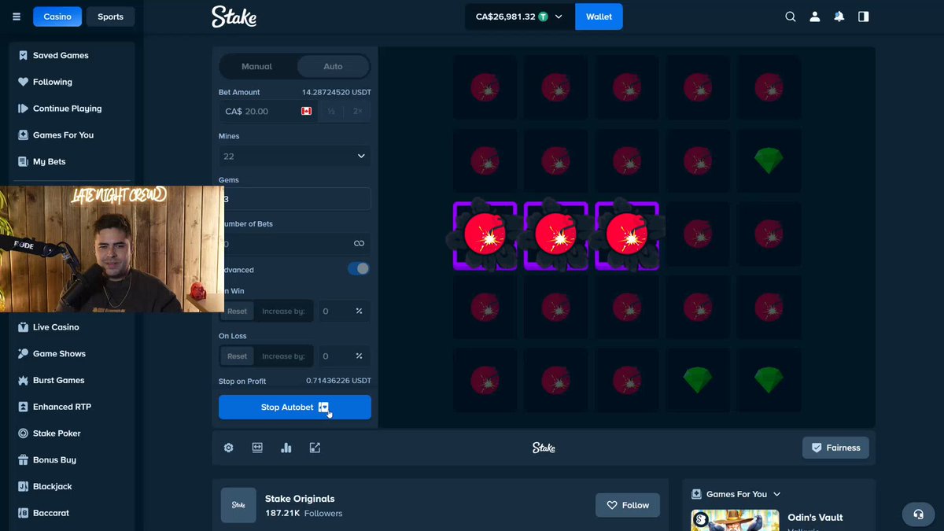Viewport: 944px width, 531px height.
Task: Enable theatre mode icon below the game
Action: tap(257, 448)
